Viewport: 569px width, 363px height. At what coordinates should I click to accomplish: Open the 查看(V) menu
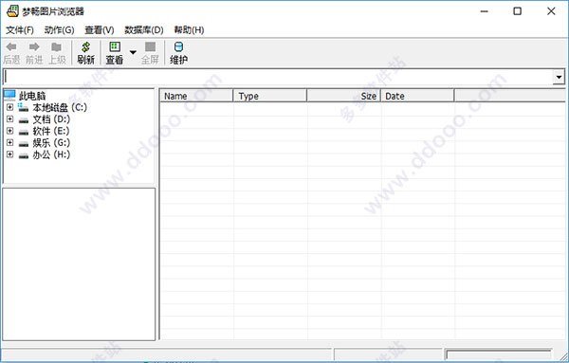[x=99, y=29]
